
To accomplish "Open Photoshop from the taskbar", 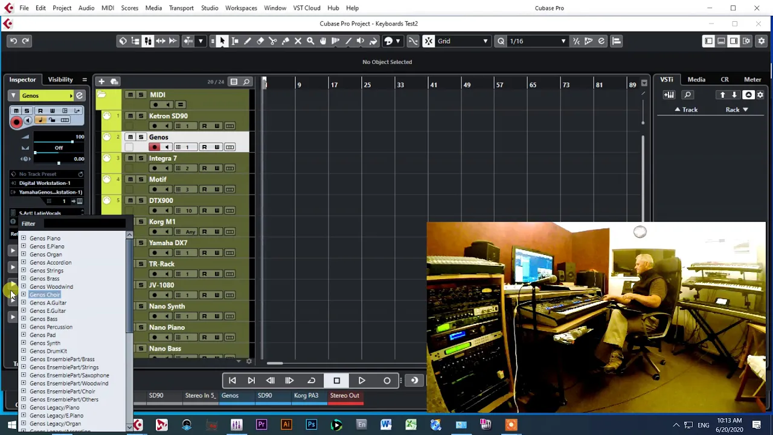I will (312, 425).
